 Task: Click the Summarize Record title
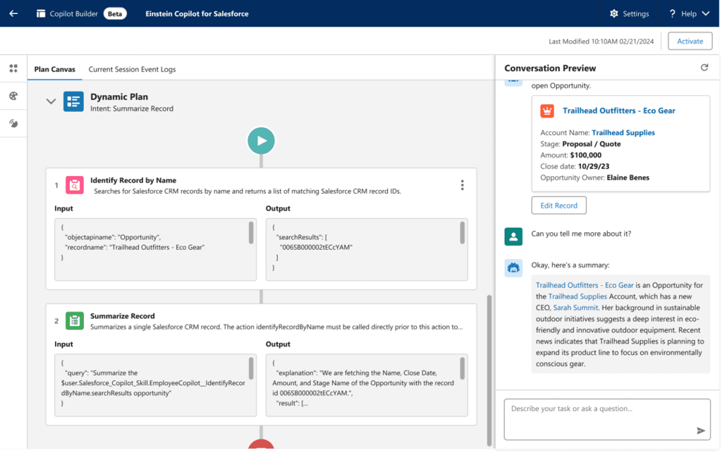click(123, 316)
